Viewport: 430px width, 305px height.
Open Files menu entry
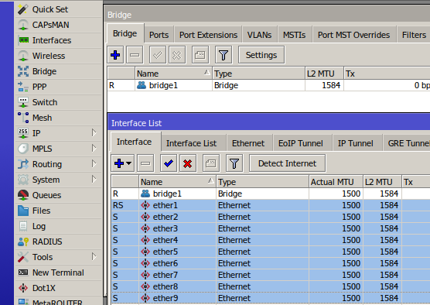pyautogui.click(x=59, y=211)
